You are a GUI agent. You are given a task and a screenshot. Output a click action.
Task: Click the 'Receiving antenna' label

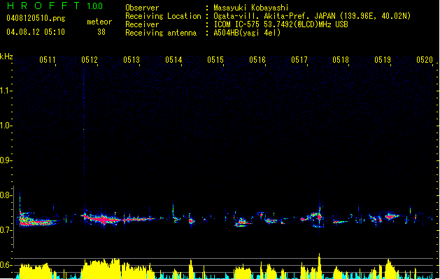pos(161,33)
